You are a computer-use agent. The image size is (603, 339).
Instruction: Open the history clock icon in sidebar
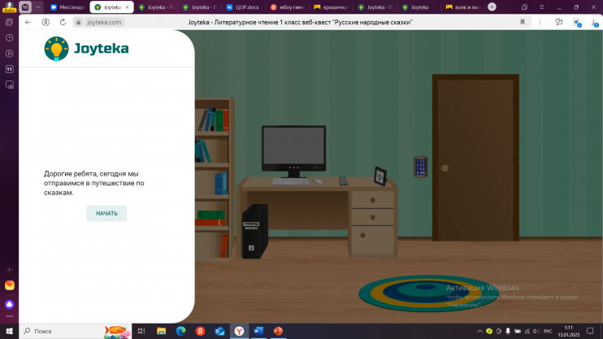[x=9, y=37]
